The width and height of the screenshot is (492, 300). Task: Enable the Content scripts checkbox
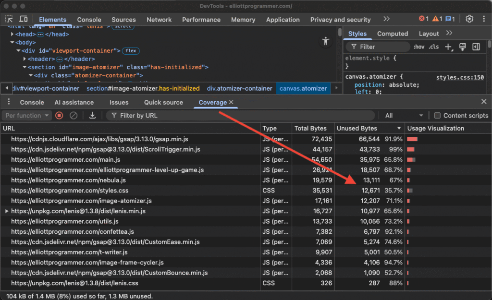point(437,115)
